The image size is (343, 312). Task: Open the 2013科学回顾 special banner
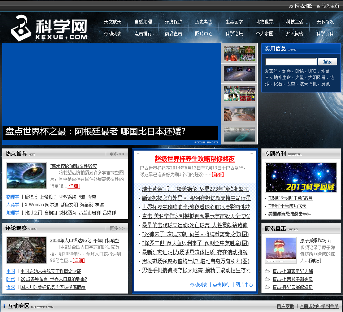pyautogui.click(x=301, y=177)
